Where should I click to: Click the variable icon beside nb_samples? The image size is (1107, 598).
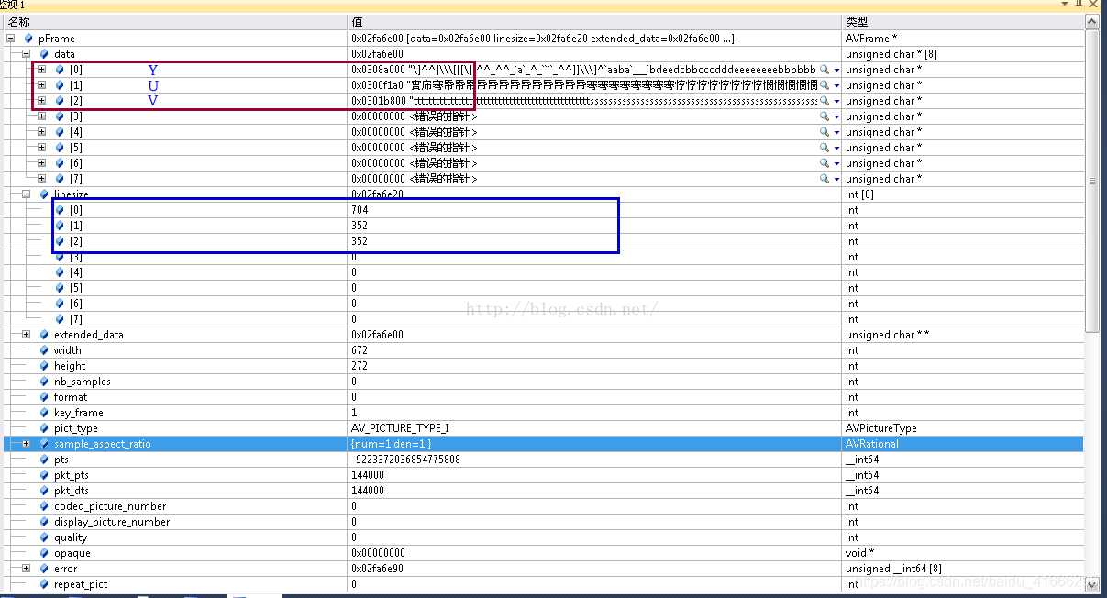tap(44, 382)
